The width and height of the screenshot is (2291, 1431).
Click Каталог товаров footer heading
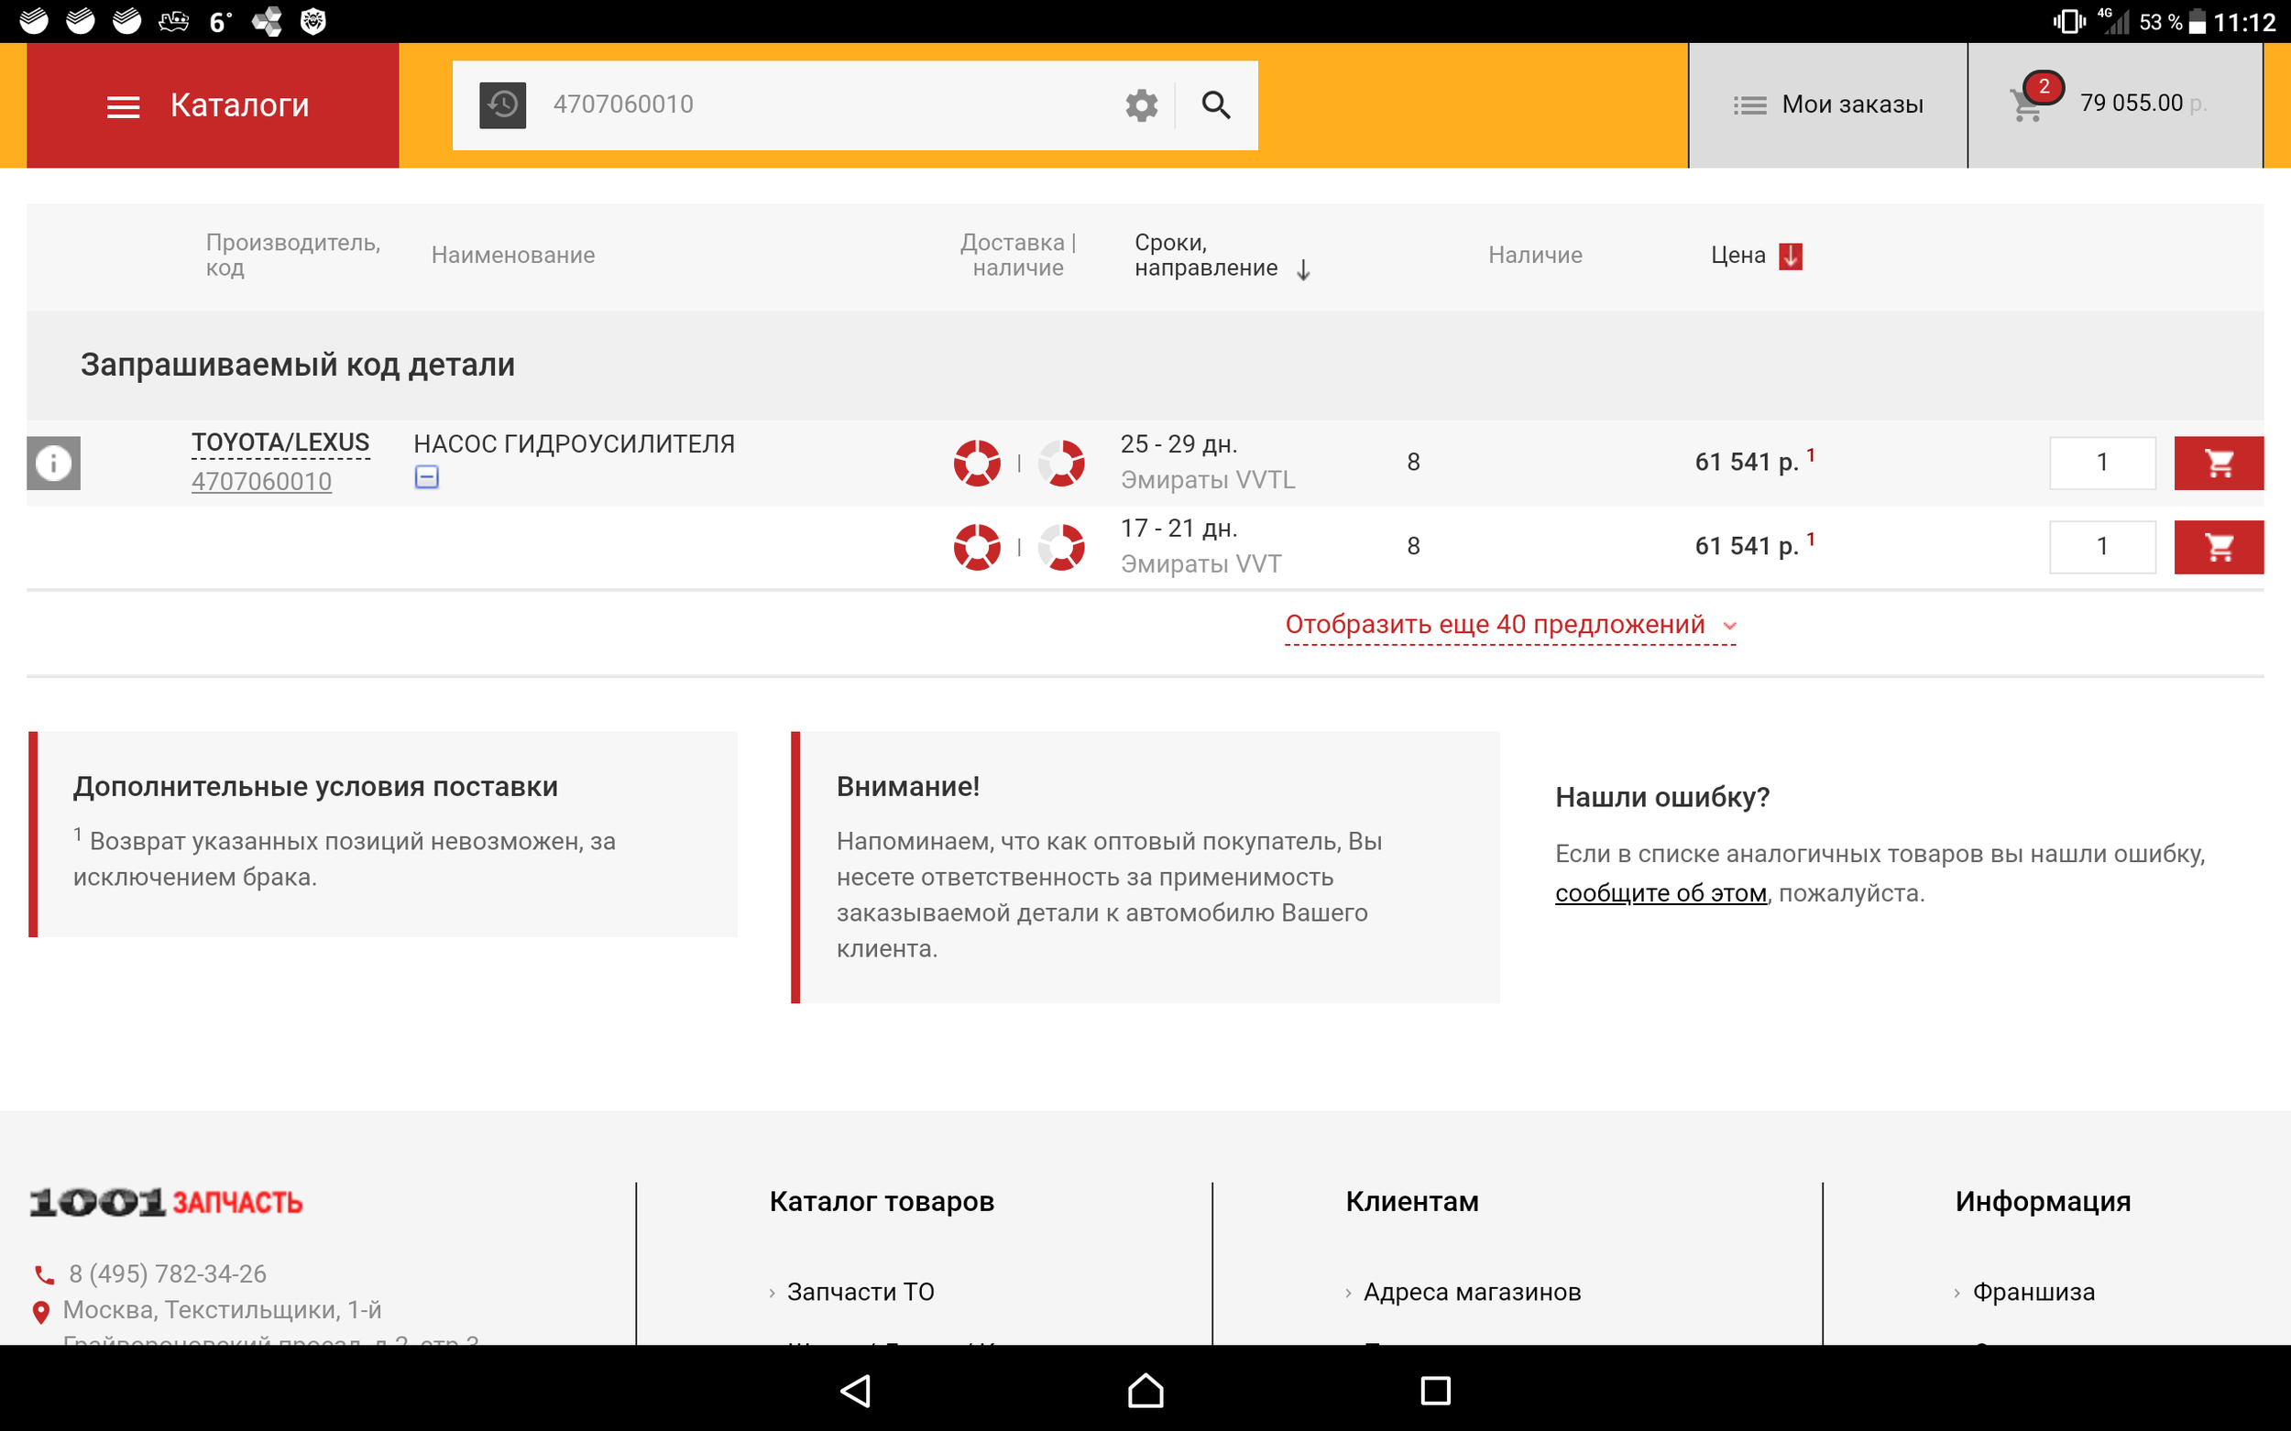[x=882, y=1201]
